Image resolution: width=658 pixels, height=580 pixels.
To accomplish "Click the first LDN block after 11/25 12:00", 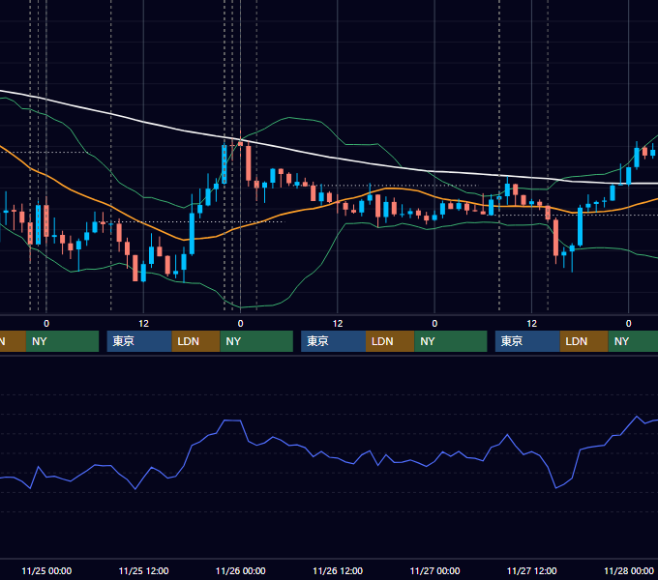I will 196,341.
